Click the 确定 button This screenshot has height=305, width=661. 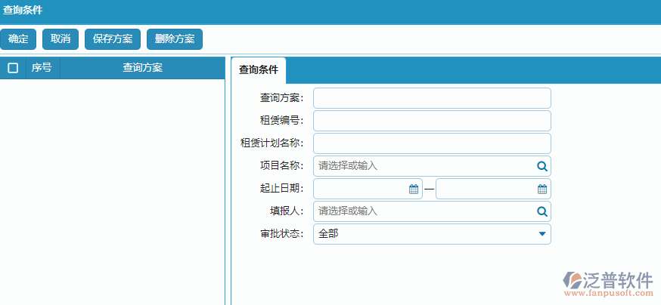click(x=18, y=39)
